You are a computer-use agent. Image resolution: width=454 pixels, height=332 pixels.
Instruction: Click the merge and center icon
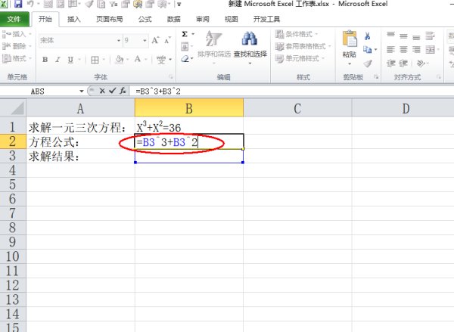430,50
